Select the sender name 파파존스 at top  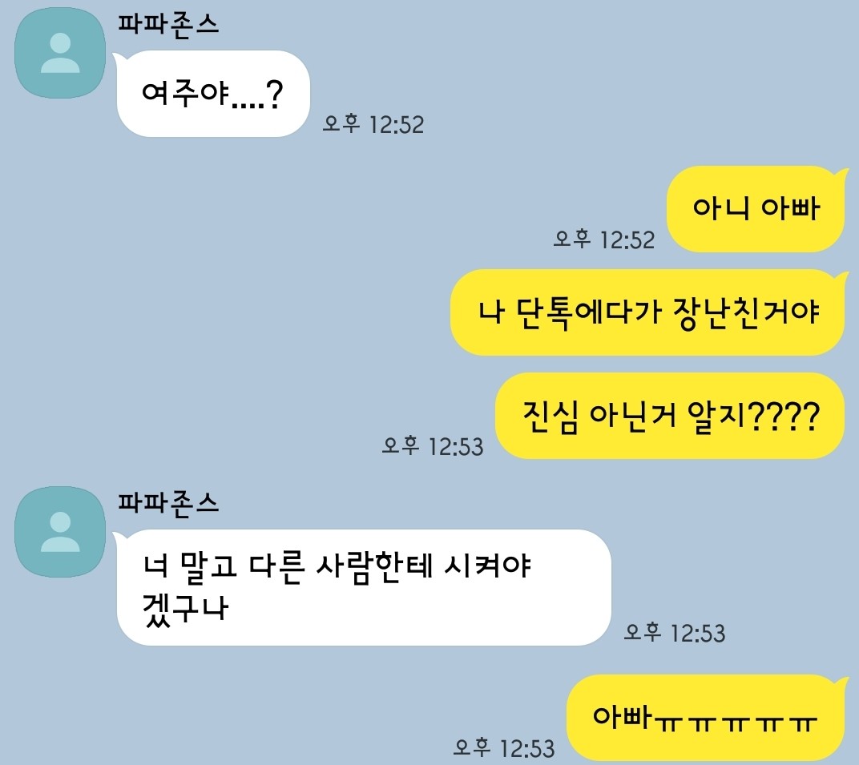tap(168, 24)
